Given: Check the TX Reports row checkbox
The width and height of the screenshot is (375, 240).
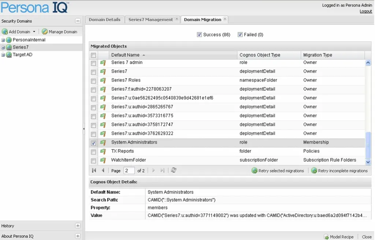Looking at the screenshot, I should coord(93,152).
